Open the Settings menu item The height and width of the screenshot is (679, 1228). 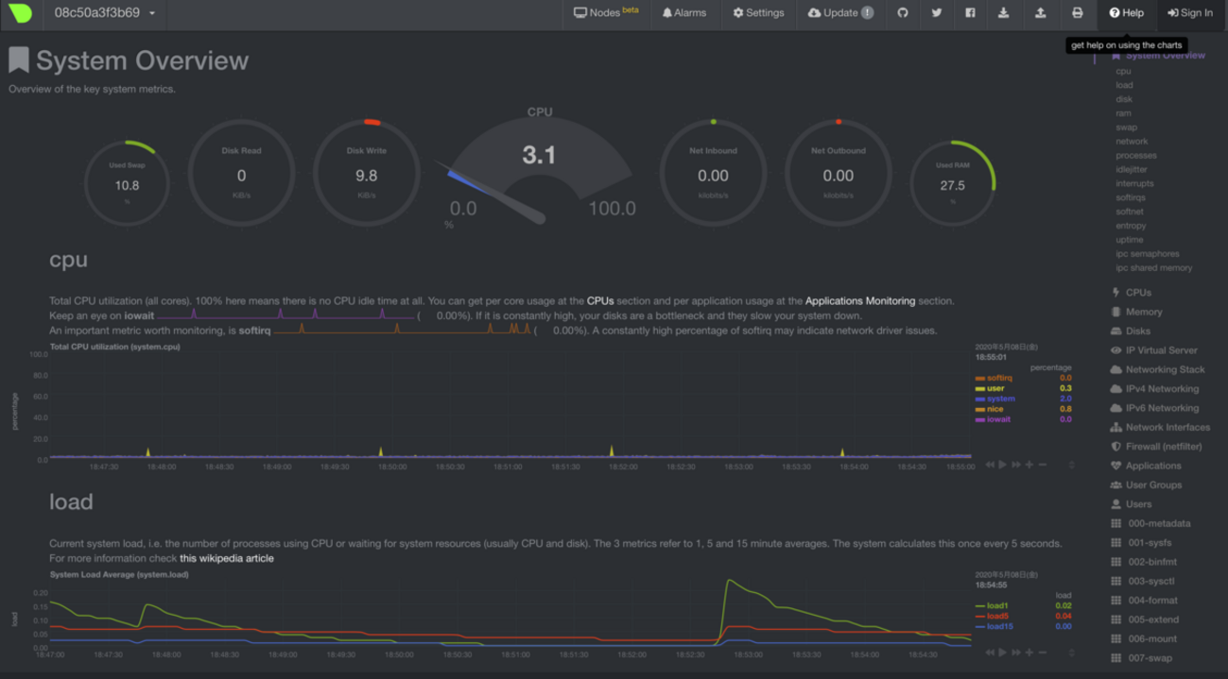point(758,13)
